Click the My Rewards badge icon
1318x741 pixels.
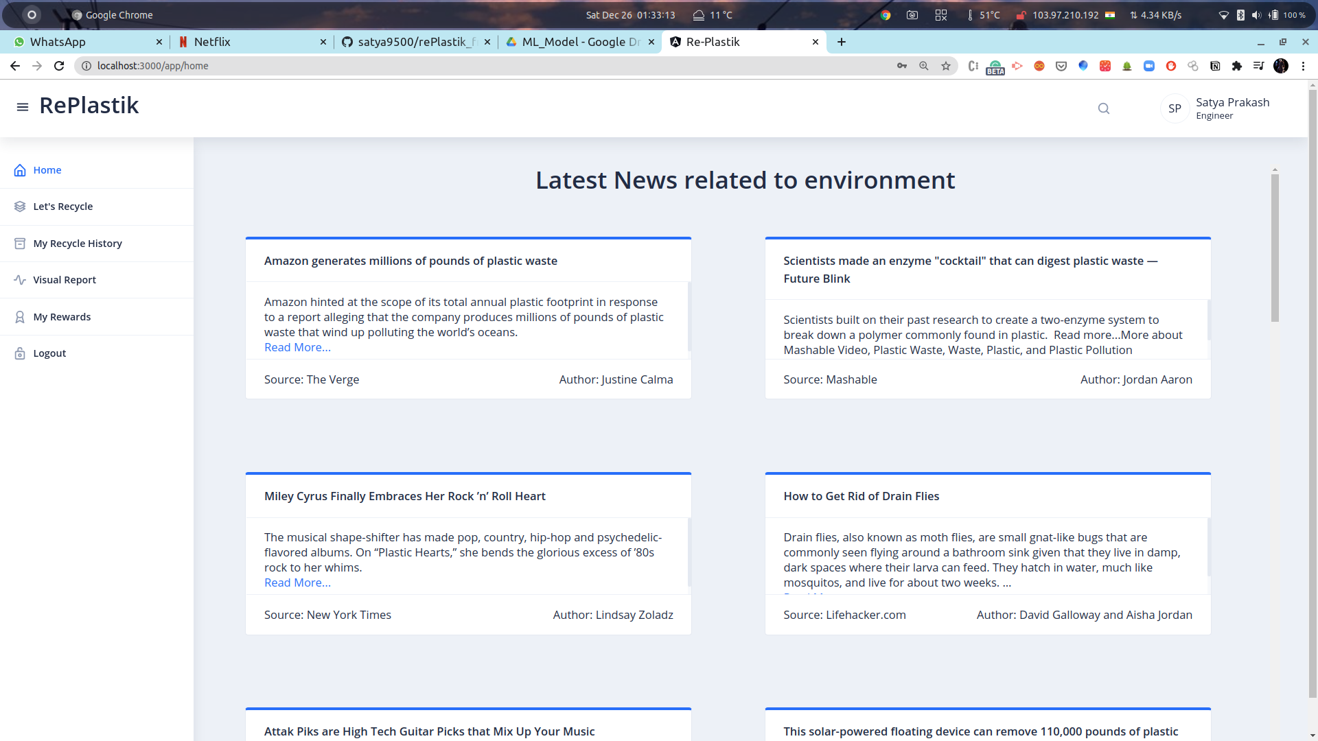coord(20,317)
